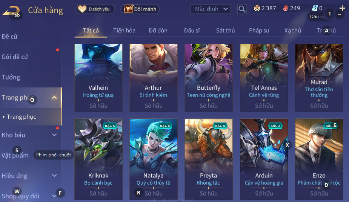Expand the Kho báu sidebar section
Screen dimensions: 349x202
[54, 135]
